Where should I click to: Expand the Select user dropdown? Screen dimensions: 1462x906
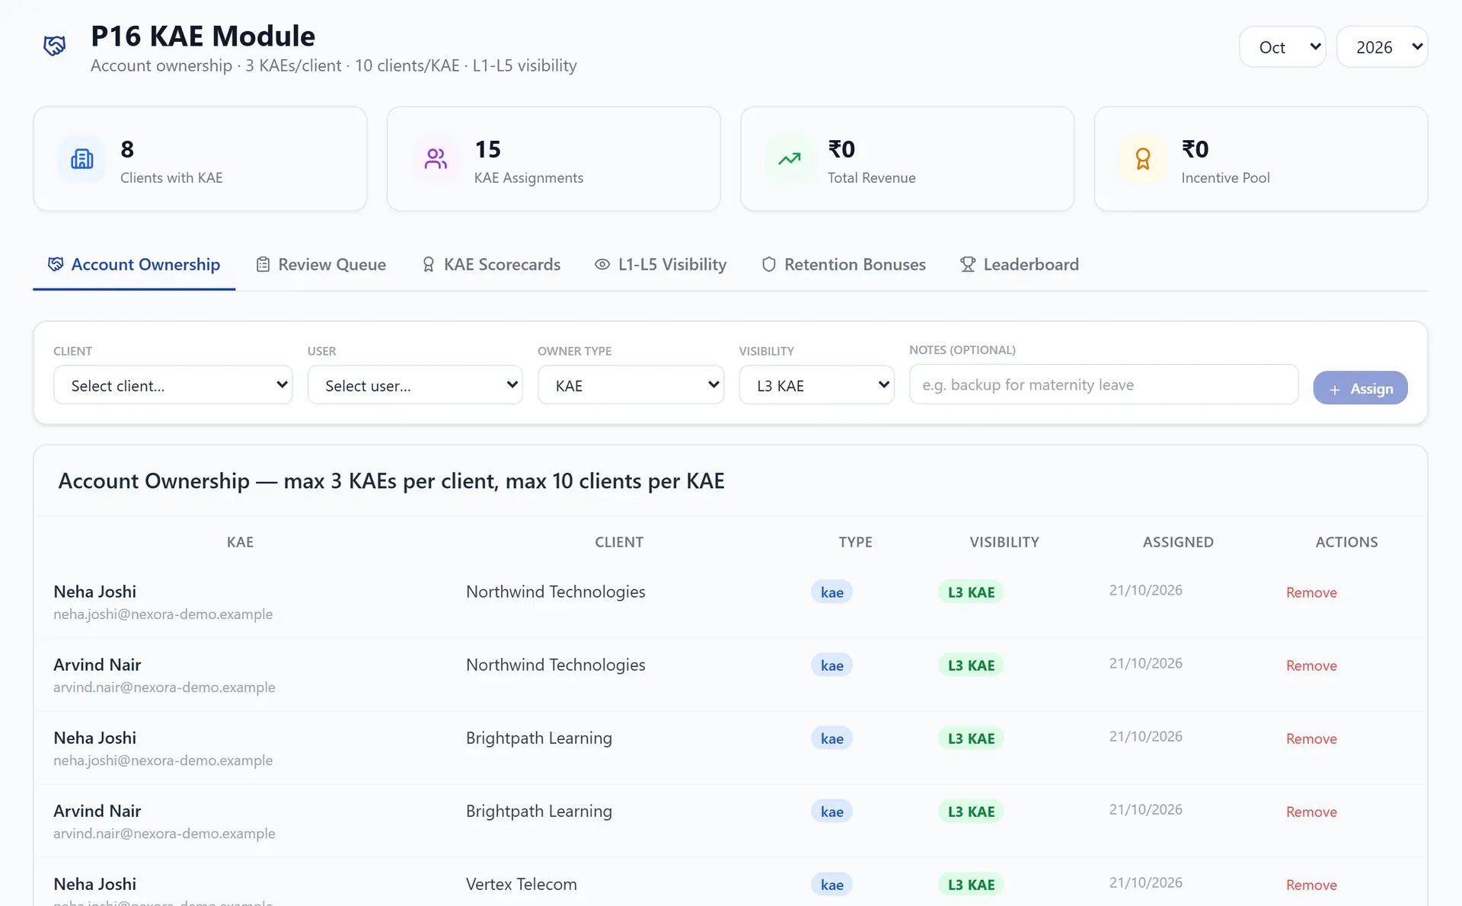click(415, 385)
